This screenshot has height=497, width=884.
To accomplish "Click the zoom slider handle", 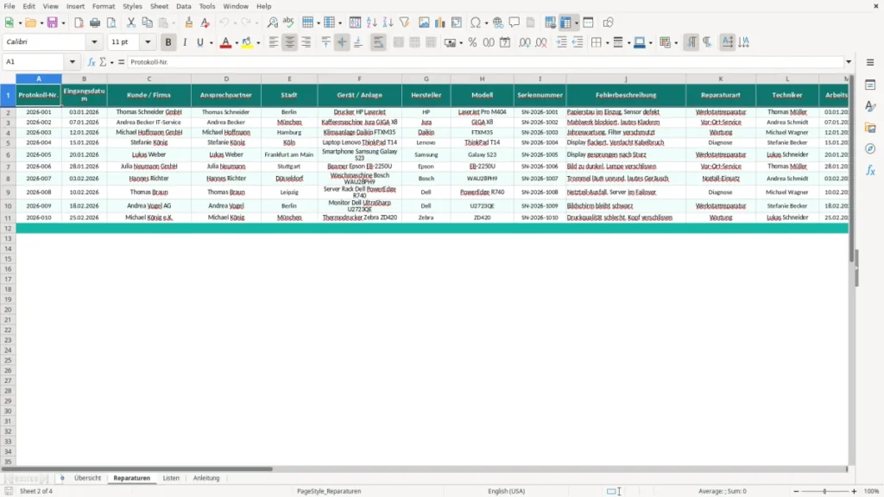I will pos(824,491).
